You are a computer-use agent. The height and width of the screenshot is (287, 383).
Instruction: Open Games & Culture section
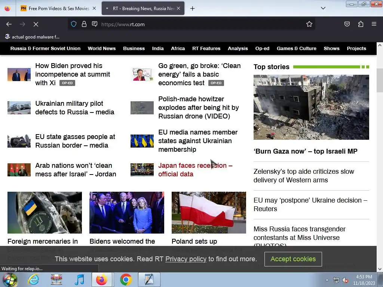(297, 48)
